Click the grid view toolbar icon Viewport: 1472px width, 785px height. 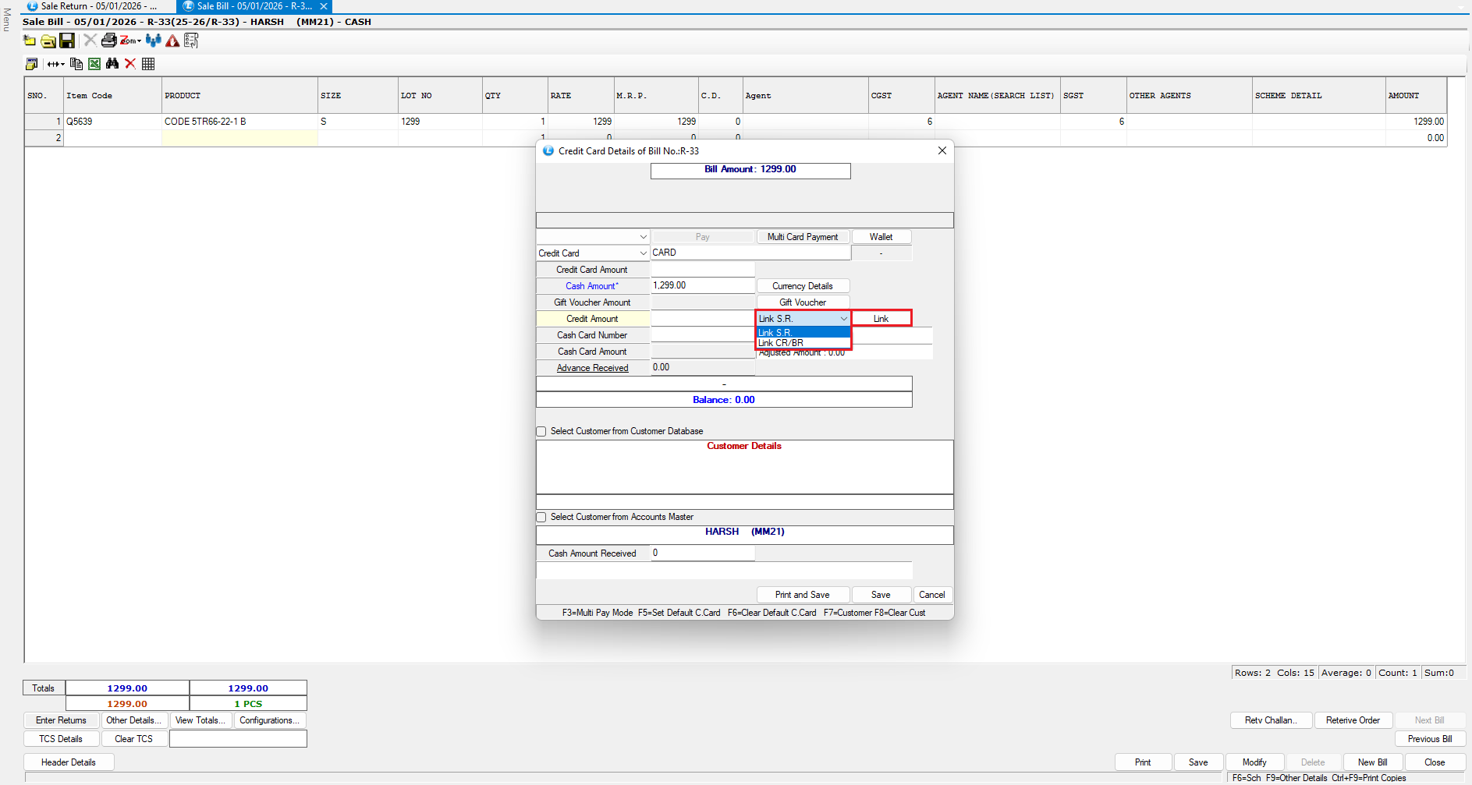click(x=148, y=64)
